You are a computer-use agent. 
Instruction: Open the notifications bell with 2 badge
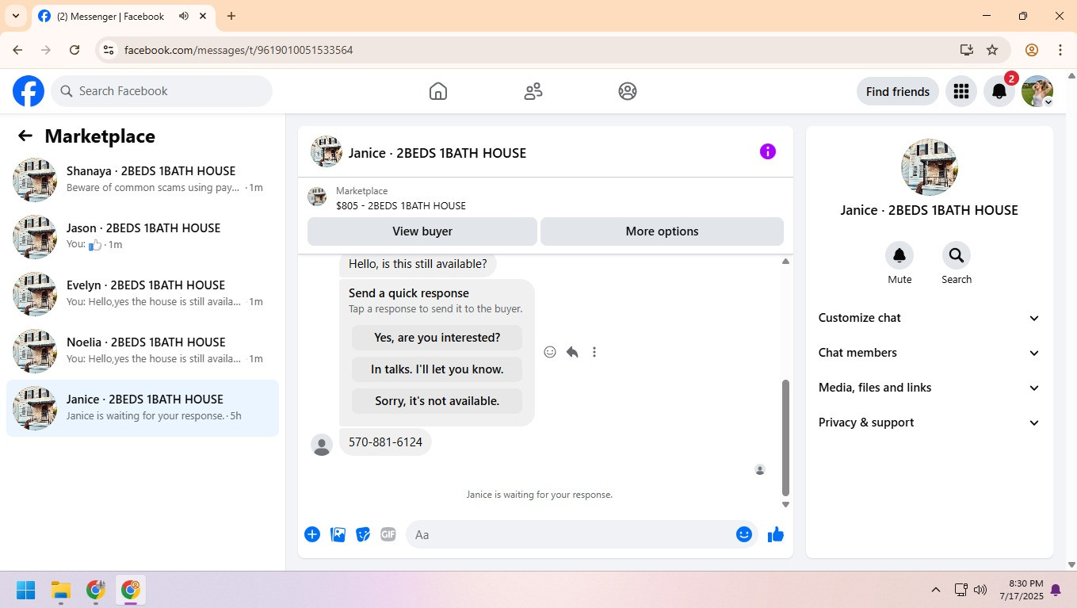999,91
